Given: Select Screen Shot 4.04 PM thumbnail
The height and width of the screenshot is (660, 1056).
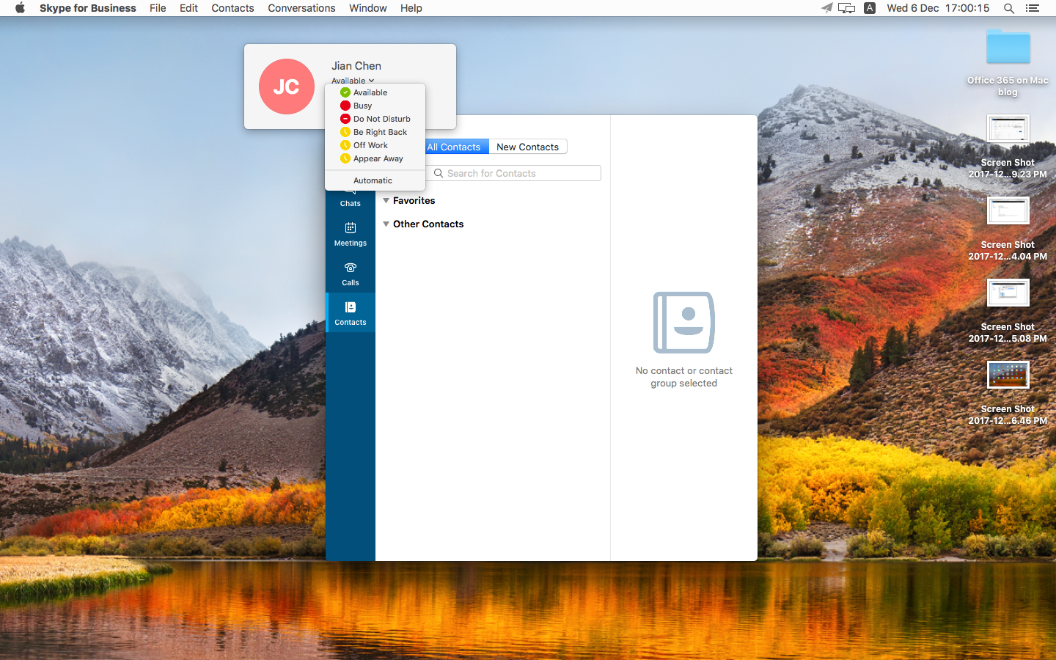Looking at the screenshot, I should point(1008,210).
